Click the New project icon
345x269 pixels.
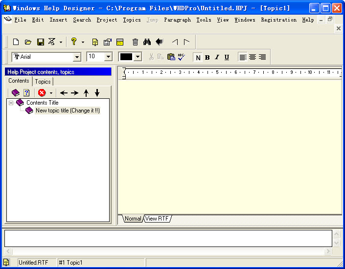pyautogui.click(x=16, y=42)
